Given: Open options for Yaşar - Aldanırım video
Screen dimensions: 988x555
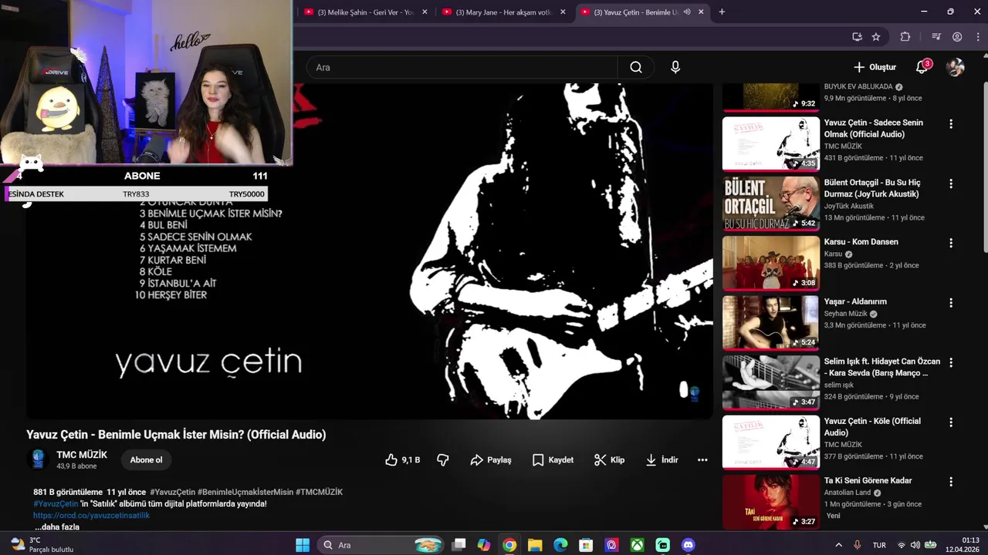Looking at the screenshot, I should [x=951, y=303].
